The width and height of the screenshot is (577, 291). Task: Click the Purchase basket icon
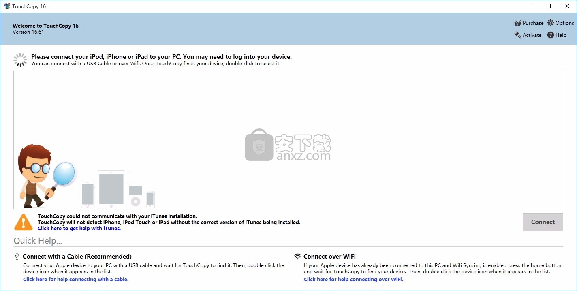coord(517,23)
